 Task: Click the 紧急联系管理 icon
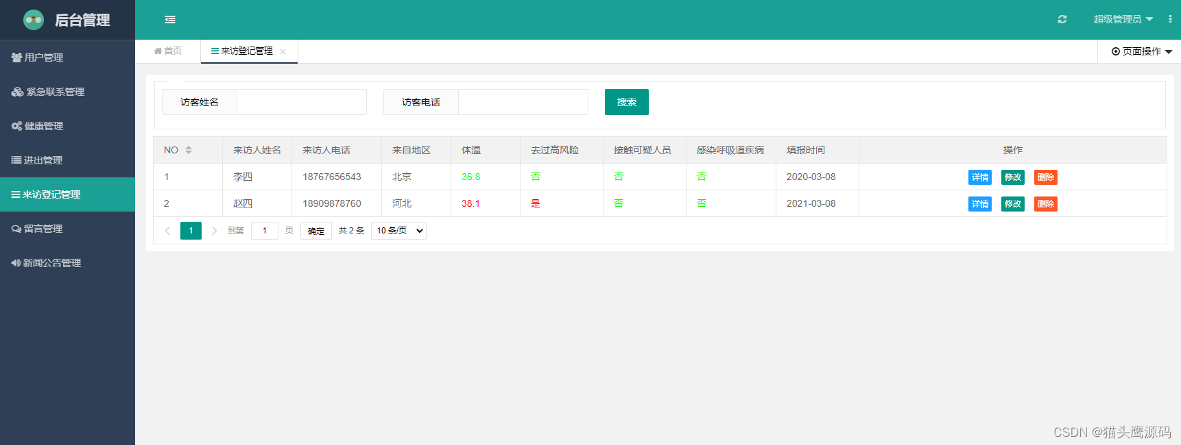pyautogui.click(x=17, y=92)
